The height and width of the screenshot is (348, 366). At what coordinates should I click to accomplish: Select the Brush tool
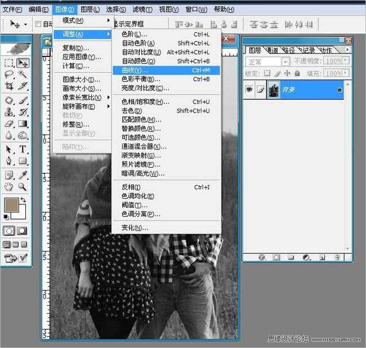(x=23, y=100)
